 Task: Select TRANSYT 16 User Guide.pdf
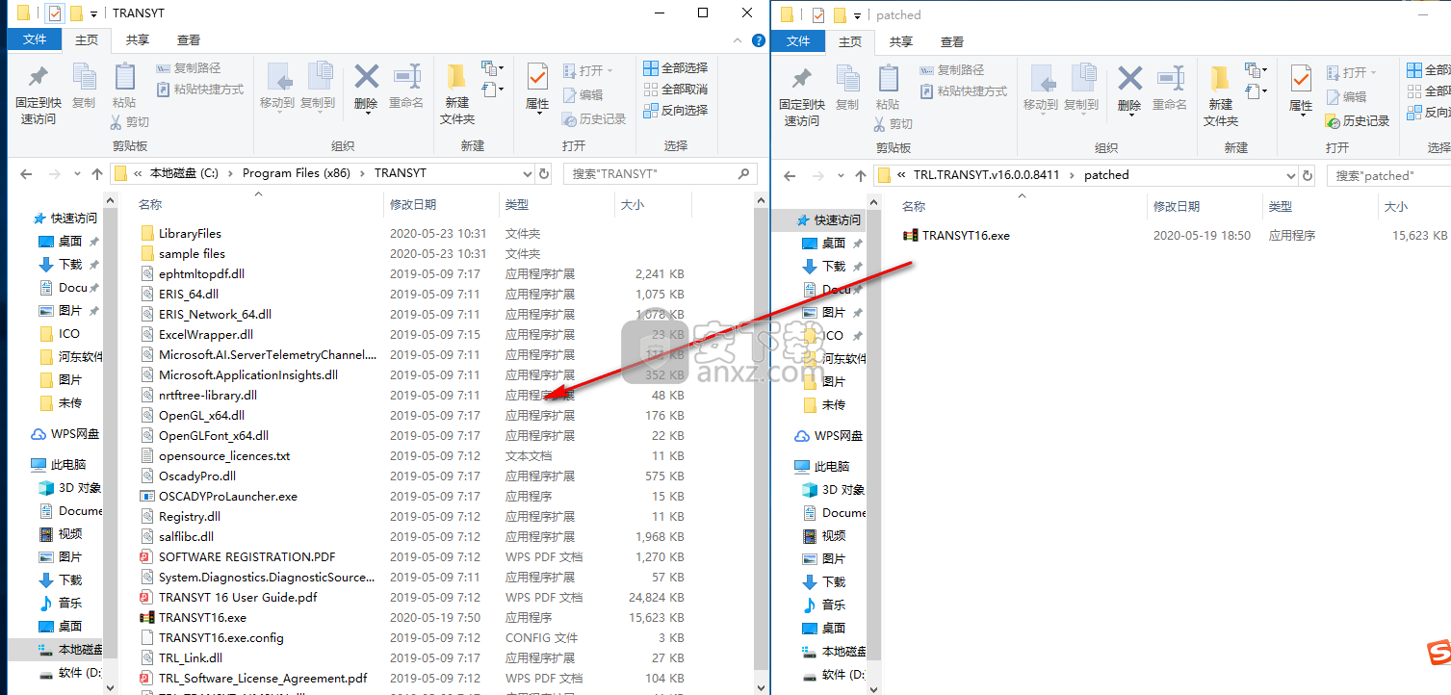tap(238, 597)
